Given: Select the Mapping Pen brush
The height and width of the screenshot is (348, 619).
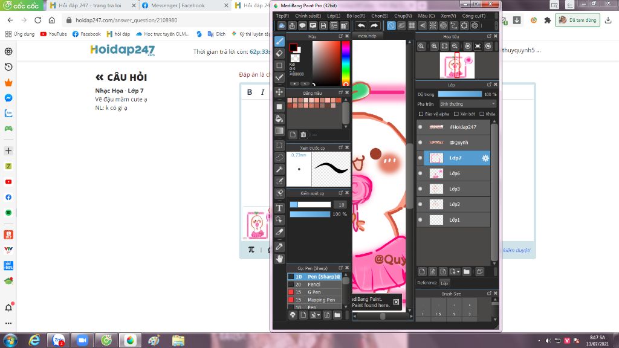Looking at the screenshot, I should [314, 300].
